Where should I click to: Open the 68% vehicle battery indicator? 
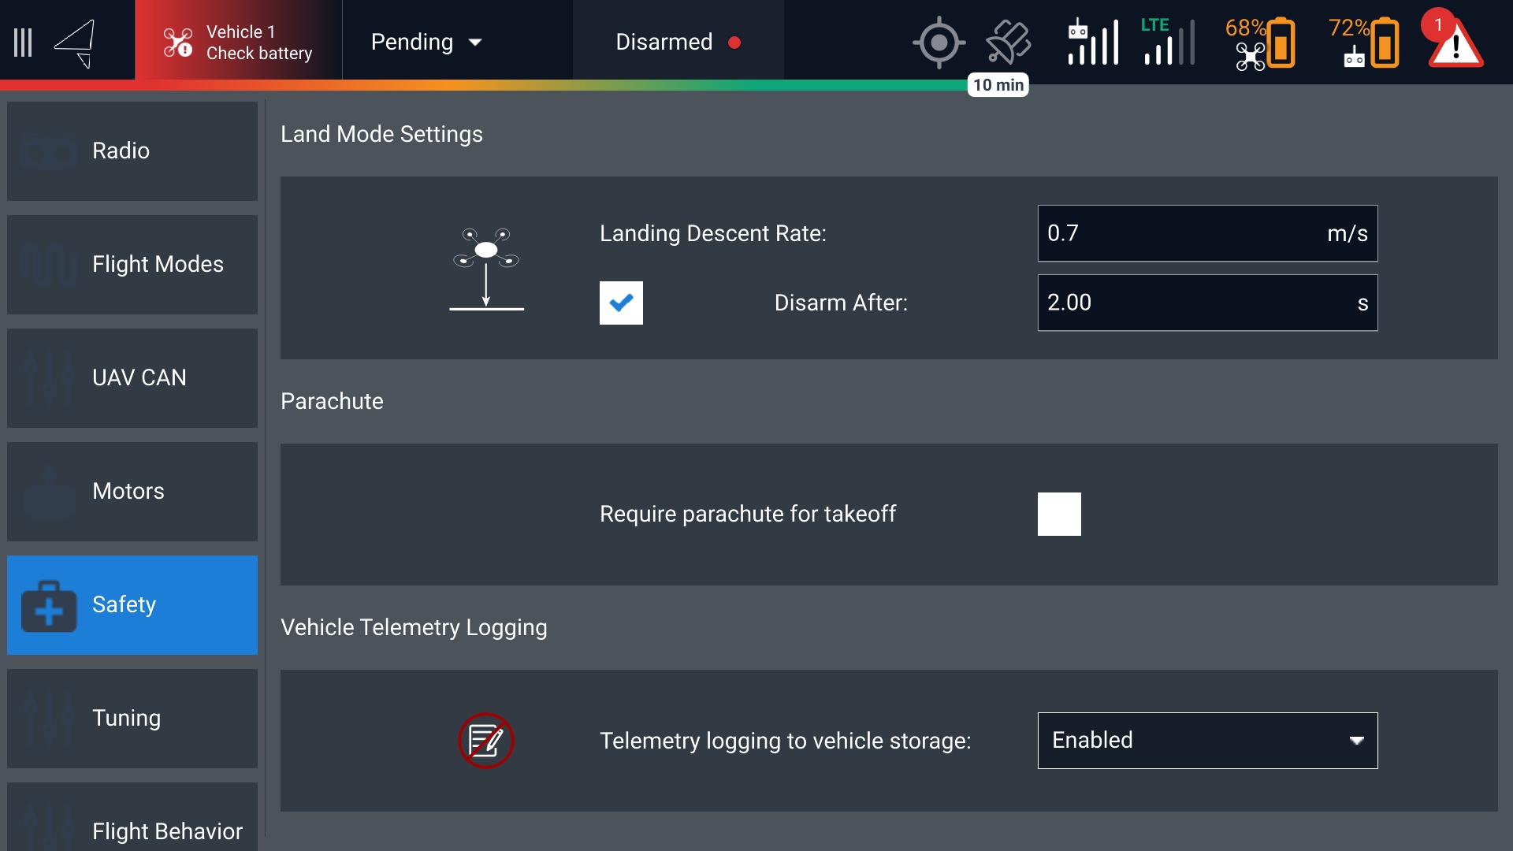pyautogui.click(x=1261, y=43)
